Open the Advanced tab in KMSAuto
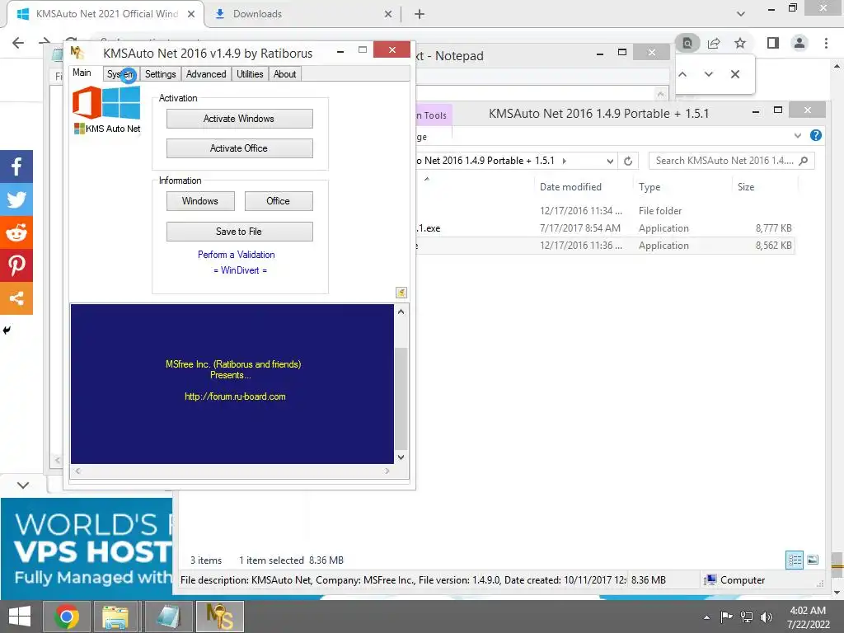Screen dimensions: 844x633 coord(206,74)
